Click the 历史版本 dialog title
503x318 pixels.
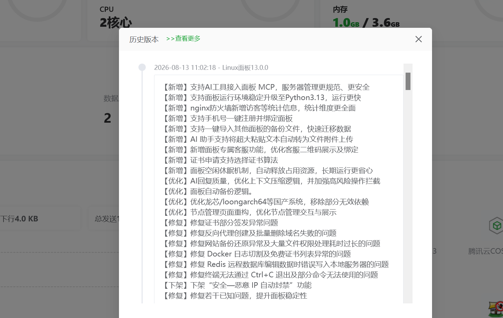click(144, 39)
